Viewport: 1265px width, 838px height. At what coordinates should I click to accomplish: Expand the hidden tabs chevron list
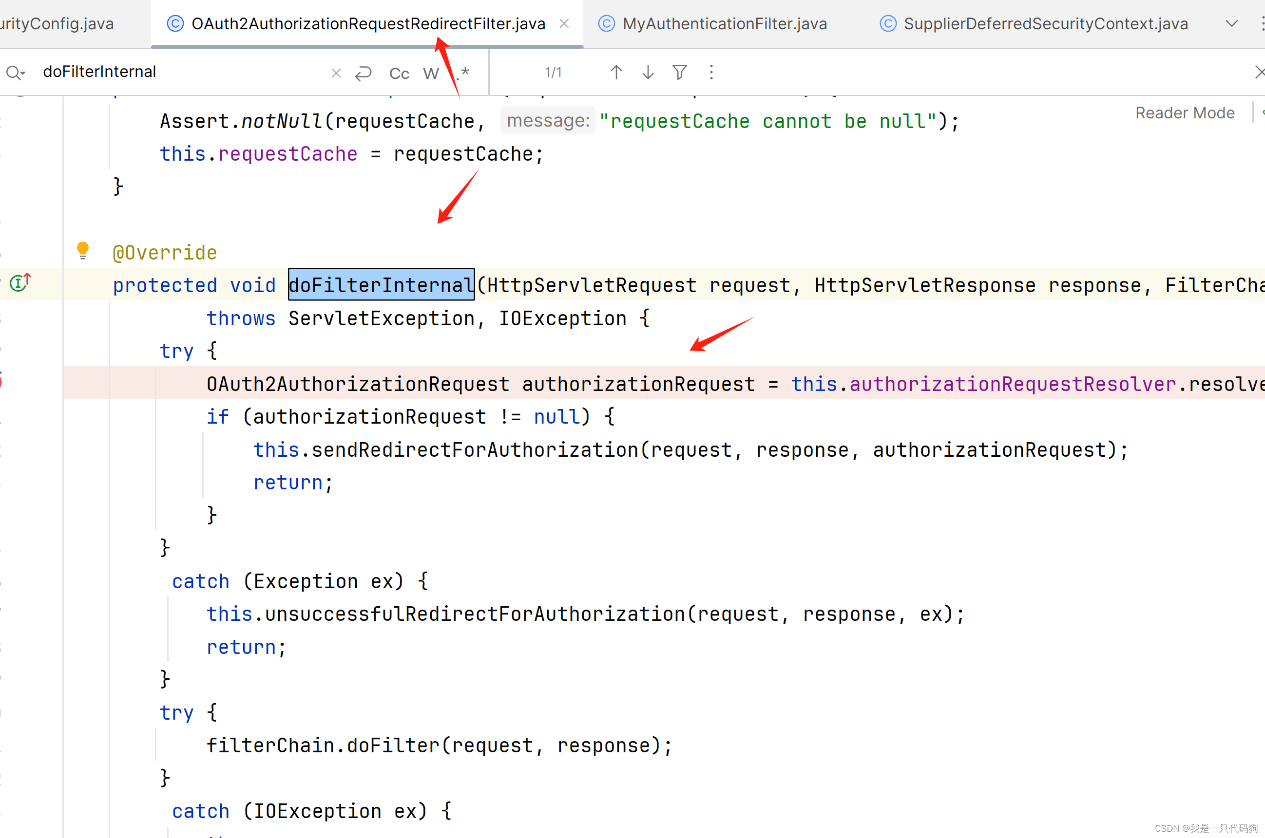(1232, 23)
